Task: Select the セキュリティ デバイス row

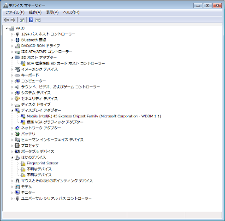Action: [39, 99]
